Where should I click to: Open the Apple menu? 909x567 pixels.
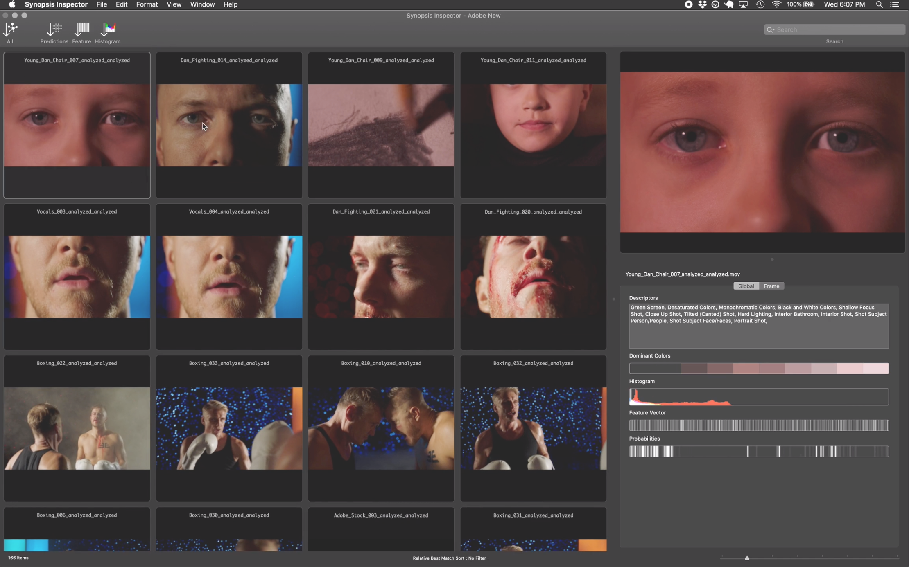(12, 4)
